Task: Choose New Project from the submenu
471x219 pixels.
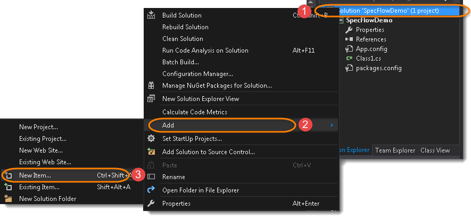Action: tap(38, 127)
